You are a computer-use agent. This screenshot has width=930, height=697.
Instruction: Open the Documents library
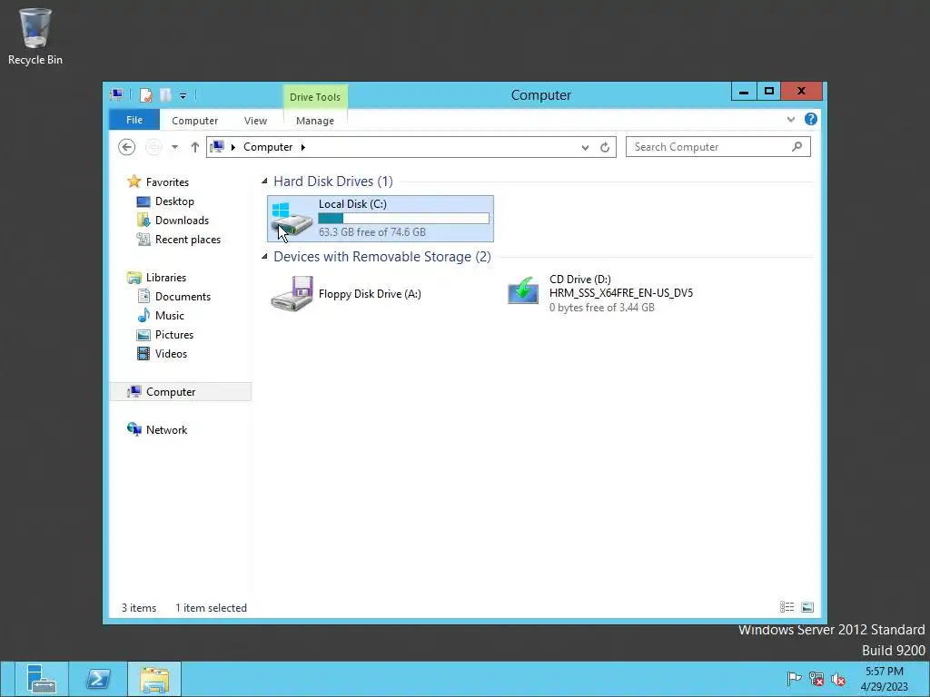(x=183, y=297)
